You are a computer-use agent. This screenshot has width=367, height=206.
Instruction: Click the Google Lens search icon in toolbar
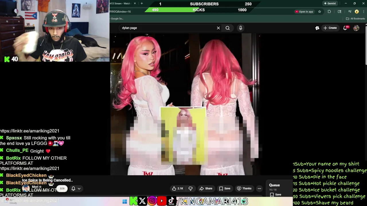pos(339,12)
